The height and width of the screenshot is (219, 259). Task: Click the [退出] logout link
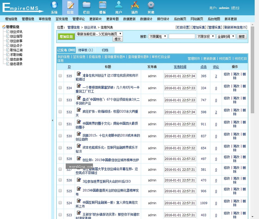click(x=235, y=8)
